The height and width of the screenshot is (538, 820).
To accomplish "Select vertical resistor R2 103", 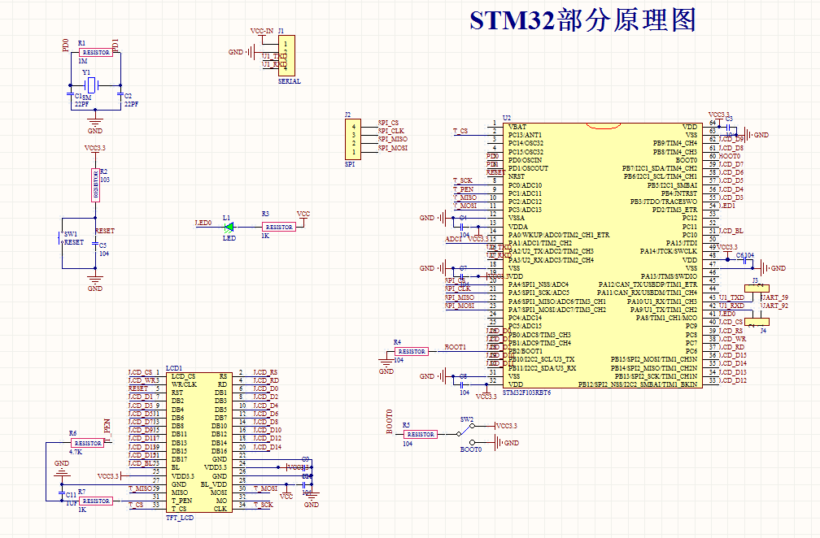I will click(95, 185).
